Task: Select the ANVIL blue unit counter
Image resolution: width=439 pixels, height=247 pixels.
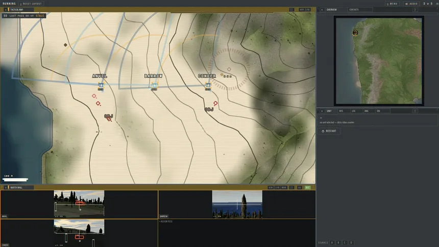Action: 101,85
